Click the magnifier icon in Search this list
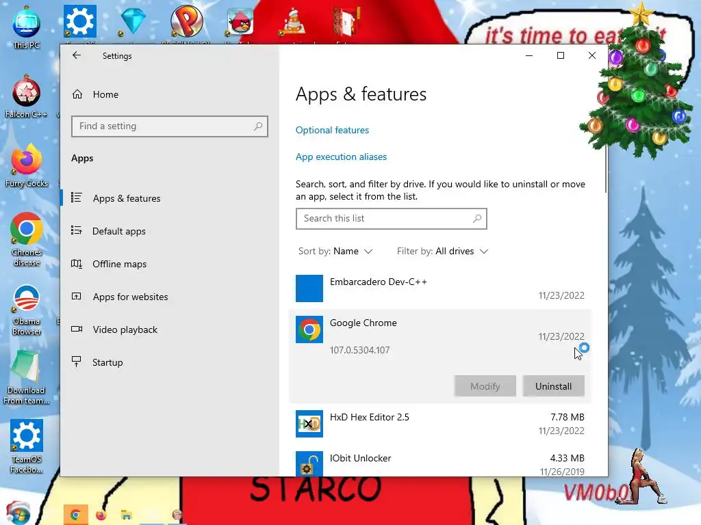This screenshot has height=525, width=701. point(477,219)
